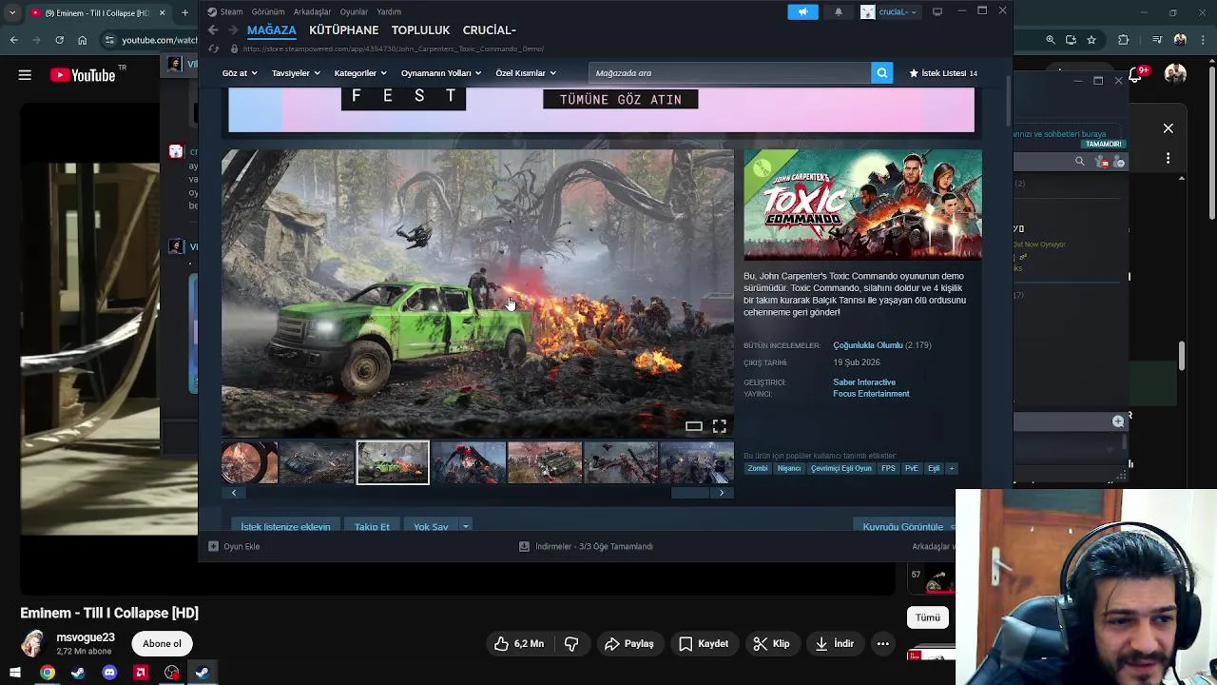1217x685 pixels.
Task: Switch to MAĞAZA tab
Action: 271,30
